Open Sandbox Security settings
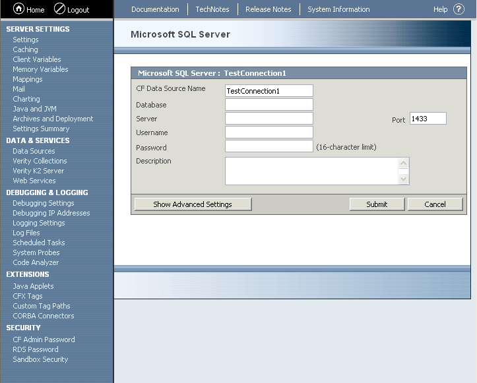Viewport: 477px width, 383px height. (x=40, y=359)
